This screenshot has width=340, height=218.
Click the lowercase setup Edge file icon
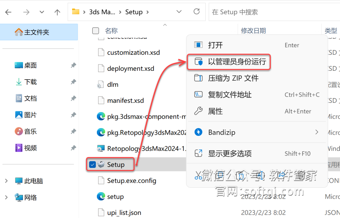(x=101, y=197)
